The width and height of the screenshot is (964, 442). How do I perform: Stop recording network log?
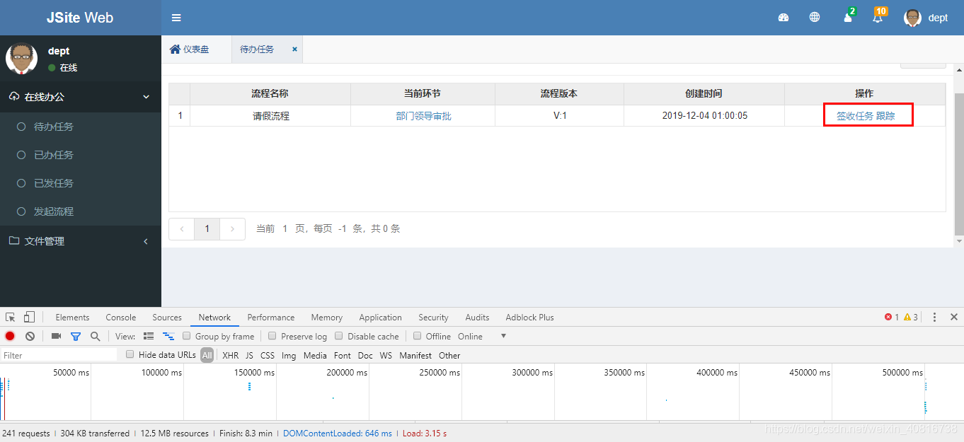10,337
